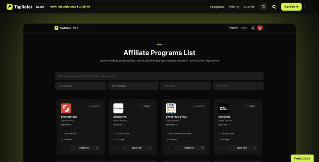Toggle Applied checkbox on Sheet Music Plus

(x=194, y=106)
